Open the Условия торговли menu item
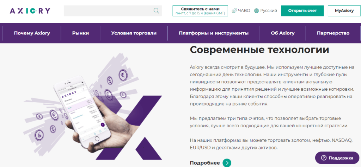Viewport: 361px width, 167px height. (x=134, y=33)
